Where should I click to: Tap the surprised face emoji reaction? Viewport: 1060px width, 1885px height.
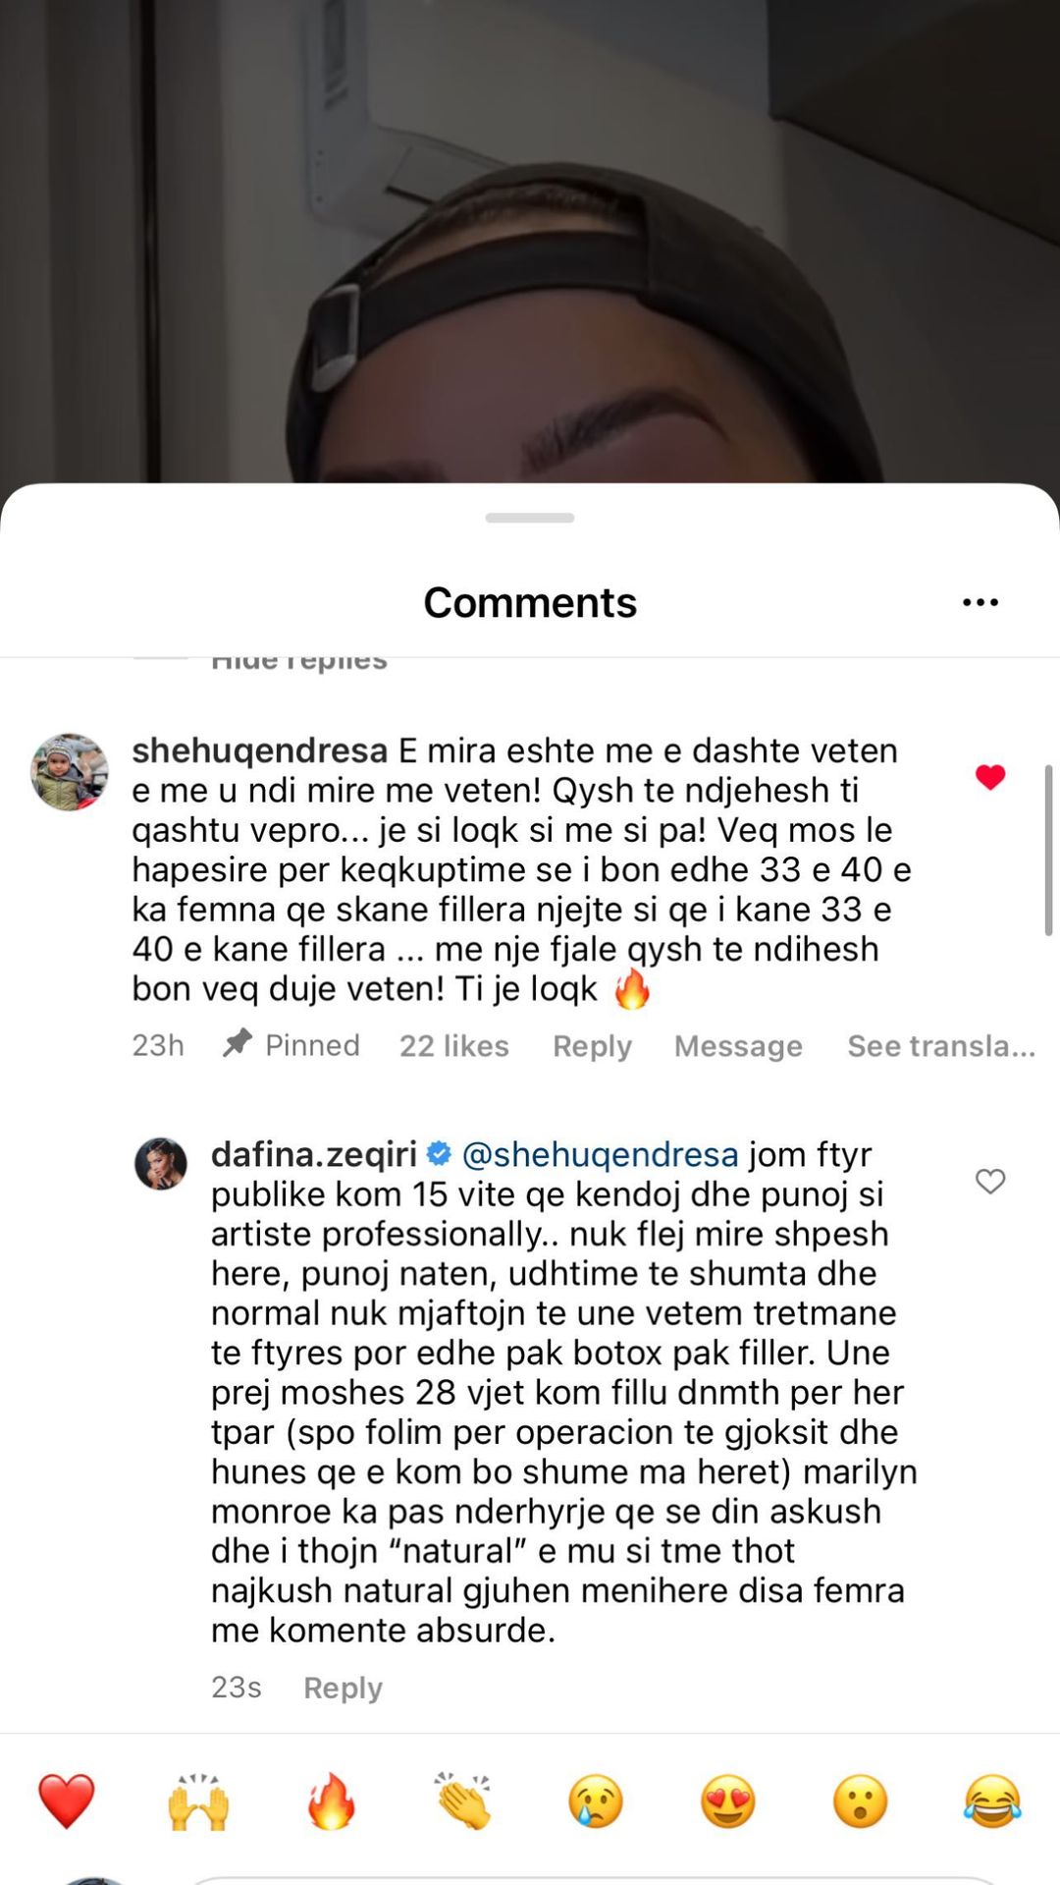pyautogui.click(x=861, y=1802)
